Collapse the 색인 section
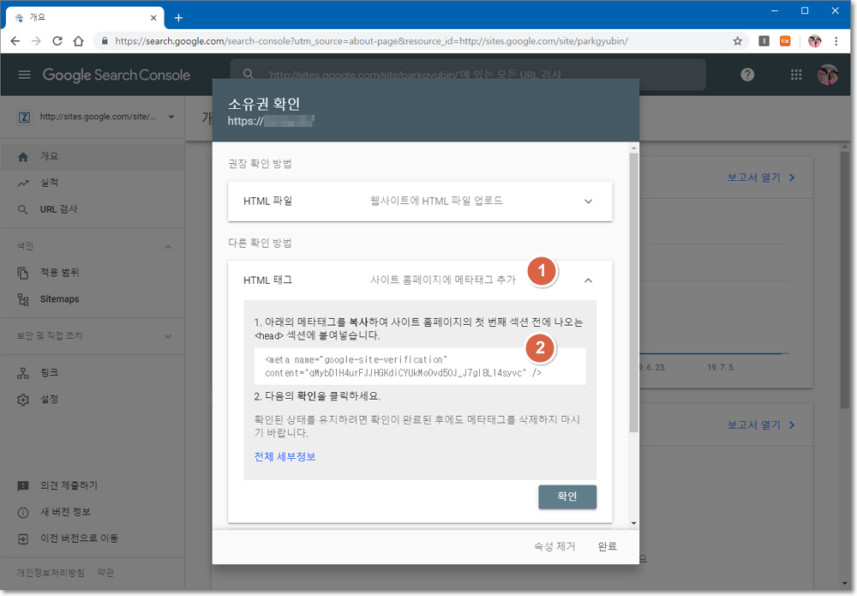857x596 pixels. 168,247
